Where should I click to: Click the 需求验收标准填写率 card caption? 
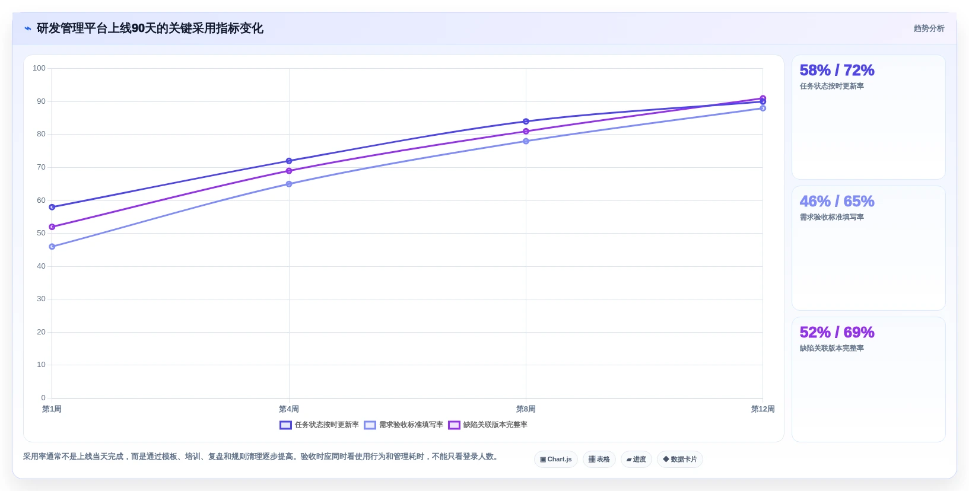click(831, 217)
